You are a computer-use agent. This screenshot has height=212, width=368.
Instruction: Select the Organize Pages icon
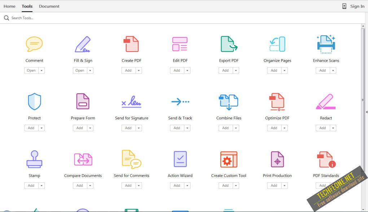click(277, 44)
